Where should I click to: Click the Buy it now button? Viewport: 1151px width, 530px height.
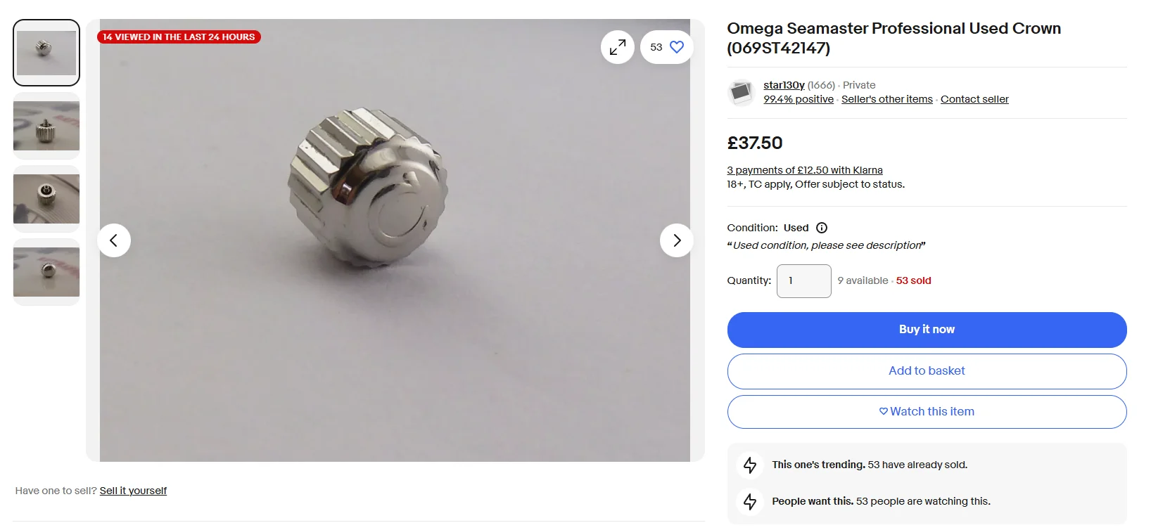click(927, 330)
